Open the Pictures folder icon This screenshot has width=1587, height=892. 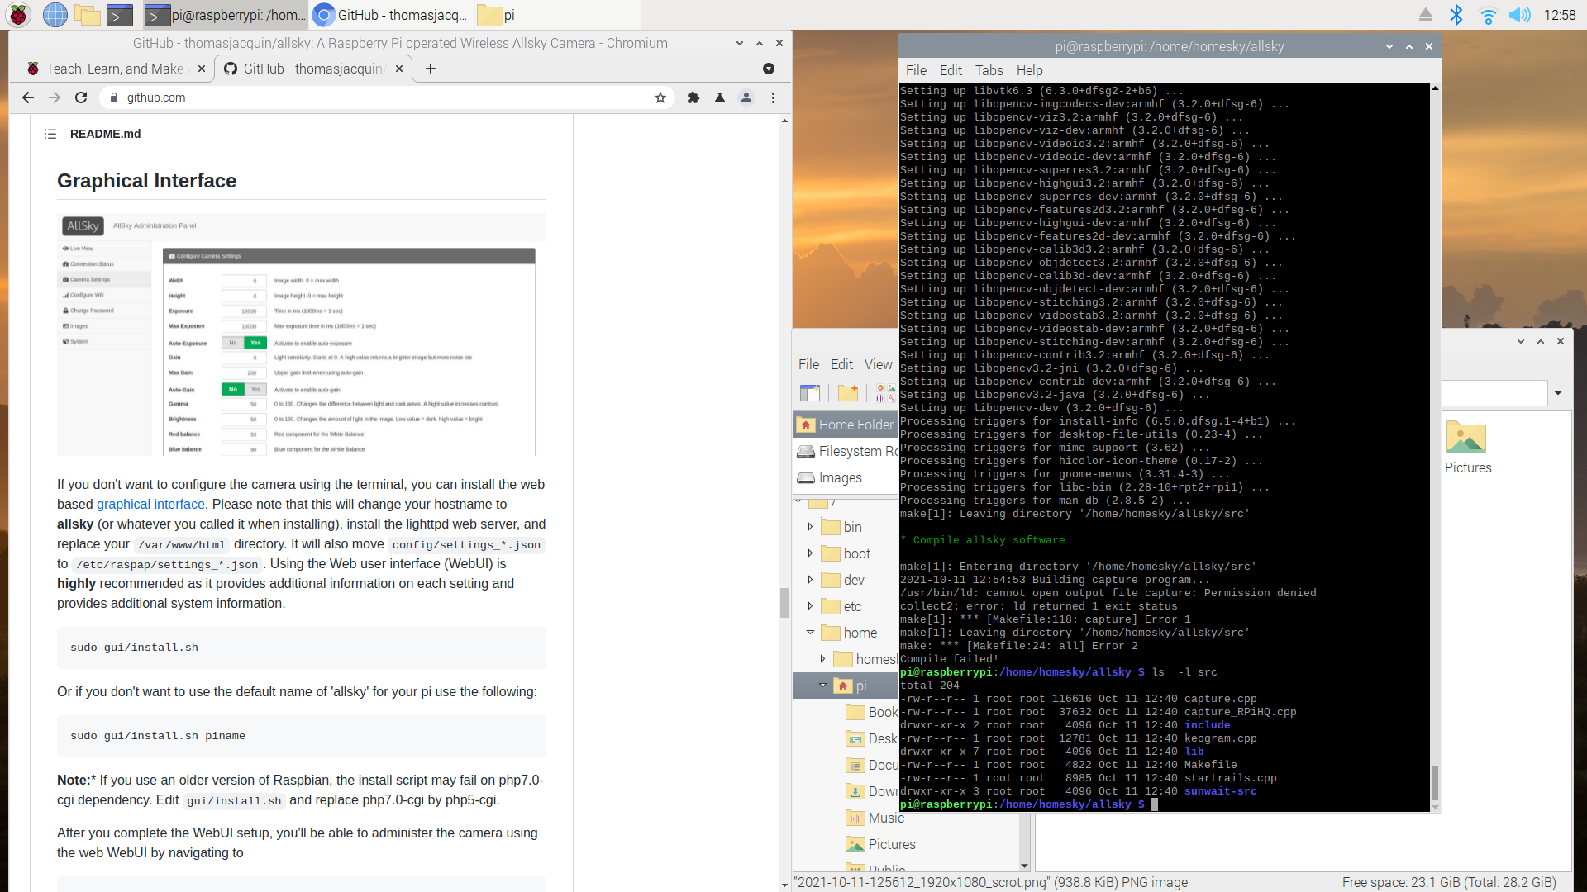[x=1467, y=447]
